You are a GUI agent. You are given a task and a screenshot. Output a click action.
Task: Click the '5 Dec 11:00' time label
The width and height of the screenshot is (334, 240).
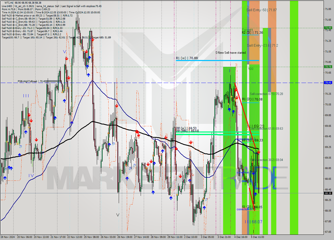pos(258,237)
